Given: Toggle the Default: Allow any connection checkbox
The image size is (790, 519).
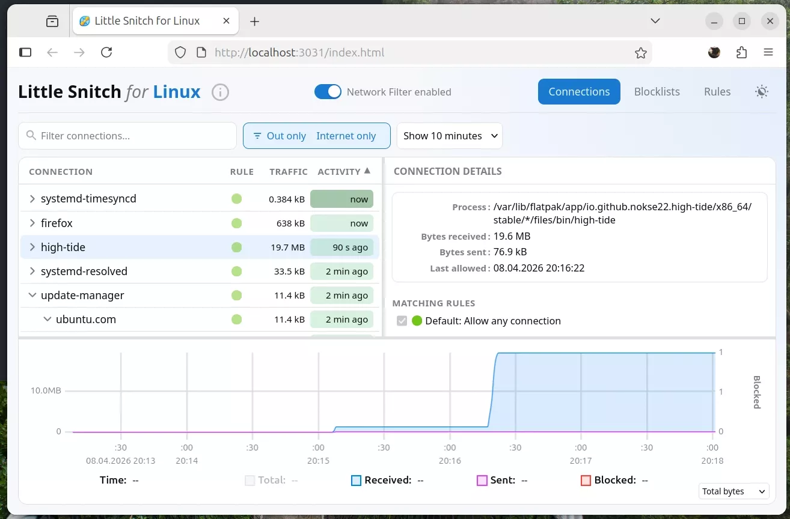Looking at the screenshot, I should click(x=402, y=321).
